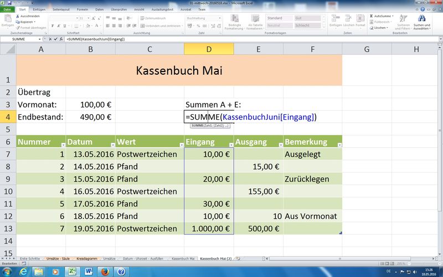Select column header G
Image resolution: width=443 pixels, height=277 pixels.
(367, 49)
